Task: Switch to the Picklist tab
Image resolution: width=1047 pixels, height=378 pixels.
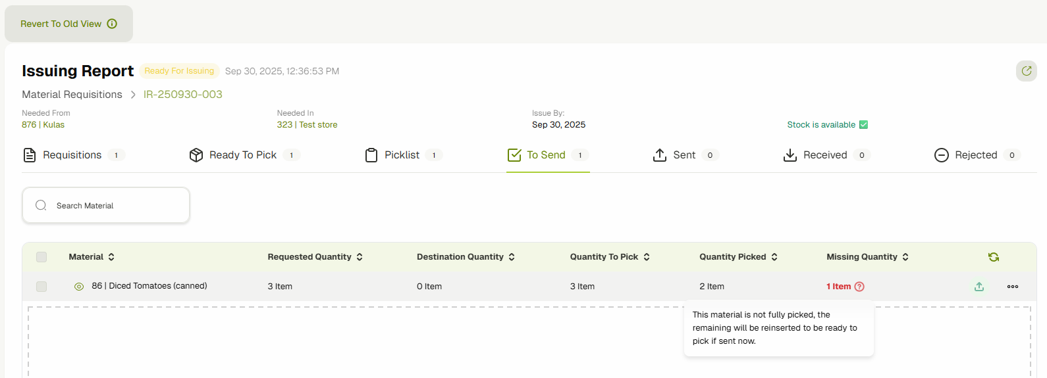Action: (402, 155)
